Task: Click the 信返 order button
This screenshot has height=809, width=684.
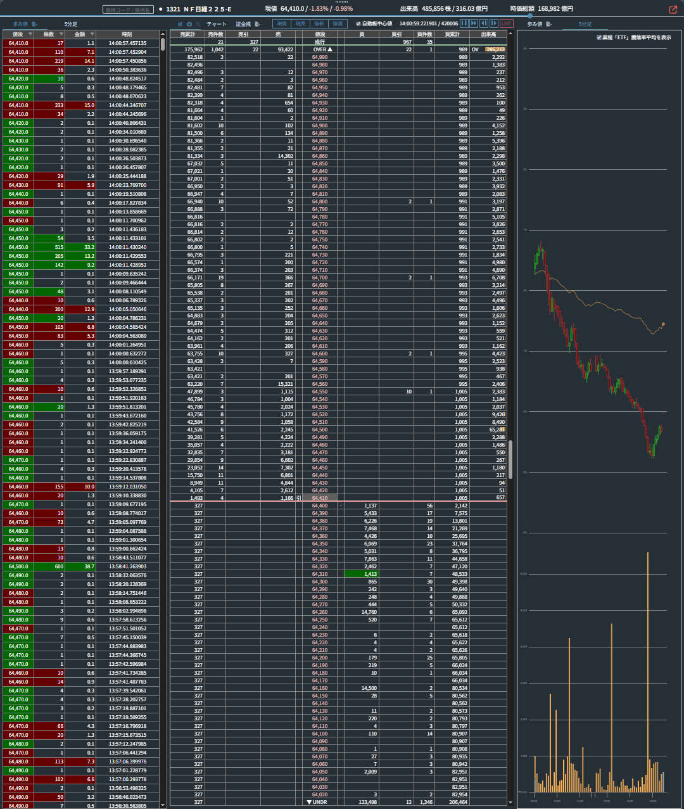Action: [x=338, y=23]
